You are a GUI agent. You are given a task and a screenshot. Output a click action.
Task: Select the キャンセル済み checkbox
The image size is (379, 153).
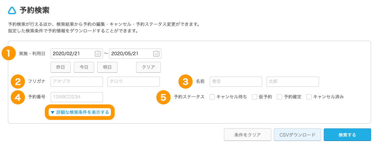(x=309, y=97)
